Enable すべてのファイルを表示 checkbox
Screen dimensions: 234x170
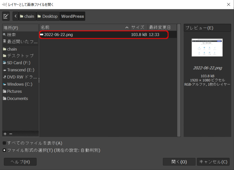[x=4, y=143]
